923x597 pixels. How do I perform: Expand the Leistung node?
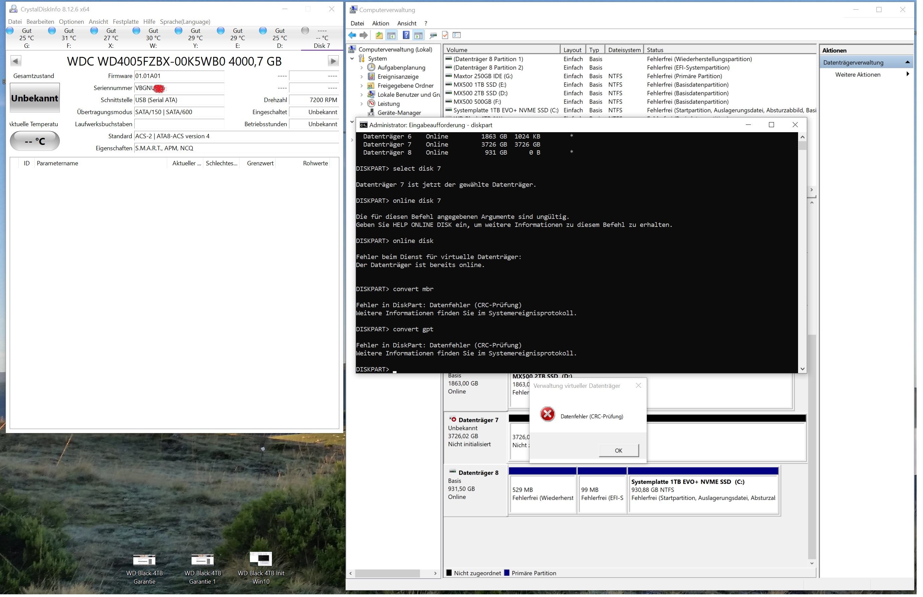(x=361, y=104)
